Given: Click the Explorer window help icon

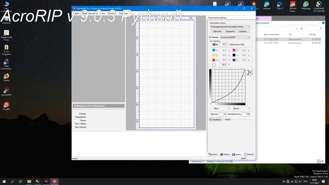Looking at the screenshot, I should tap(323, 23).
